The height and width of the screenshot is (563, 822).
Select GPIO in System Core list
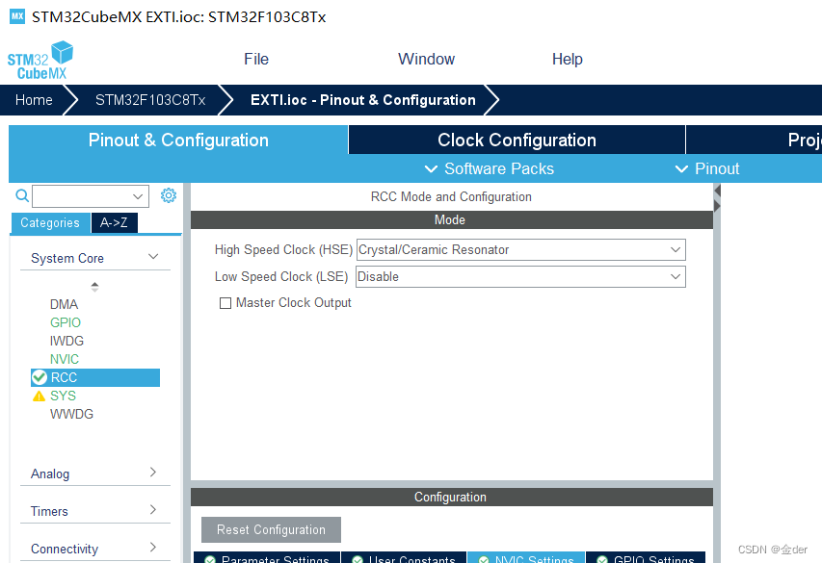(66, 322)
